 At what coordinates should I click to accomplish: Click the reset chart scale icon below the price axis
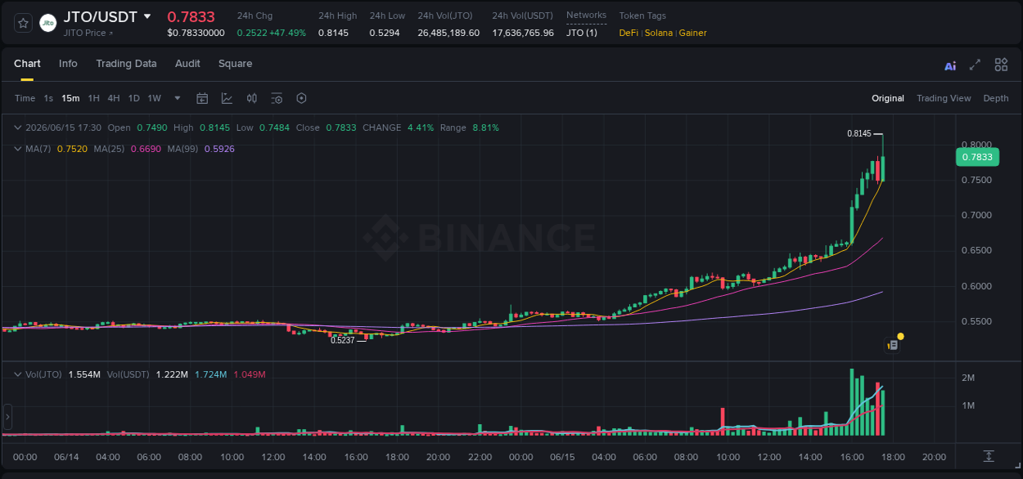[x=989, y=456]
